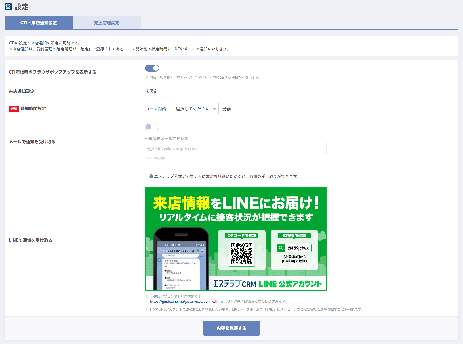Expand the 送信先メールアドレス triangle
This screenshot has width=463, height=344.
[x=146, y=139]
